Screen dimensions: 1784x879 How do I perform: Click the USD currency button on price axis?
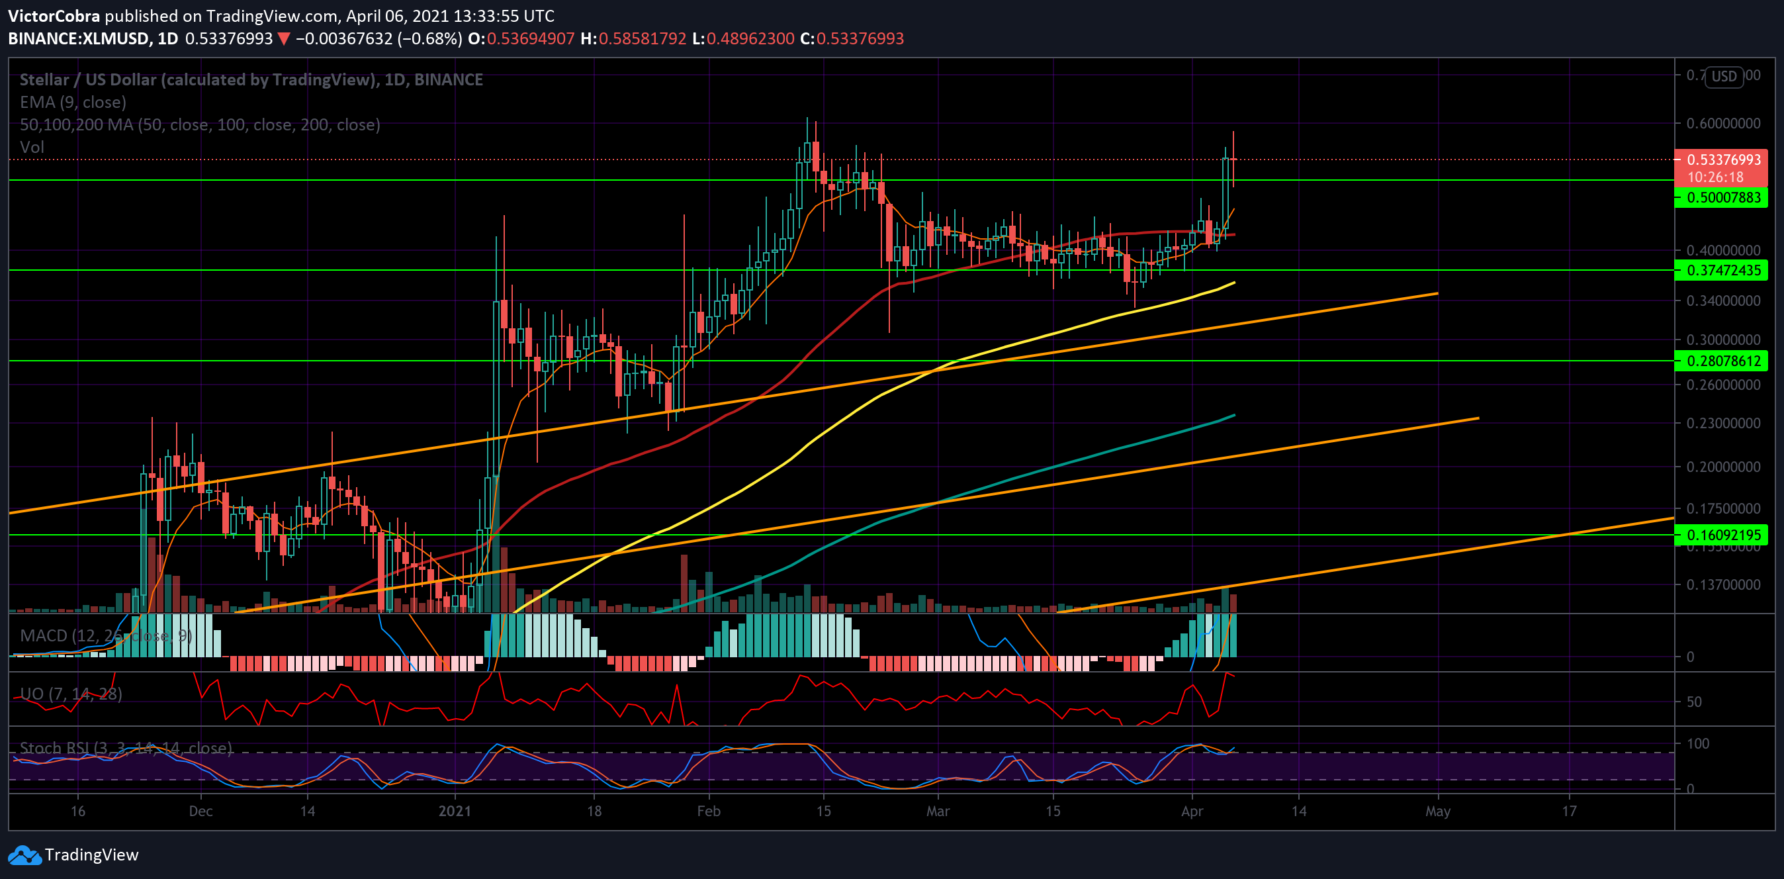coord(1724,76)
